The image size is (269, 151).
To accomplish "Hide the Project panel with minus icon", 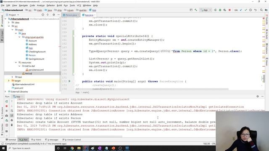I will click(58, 15).
